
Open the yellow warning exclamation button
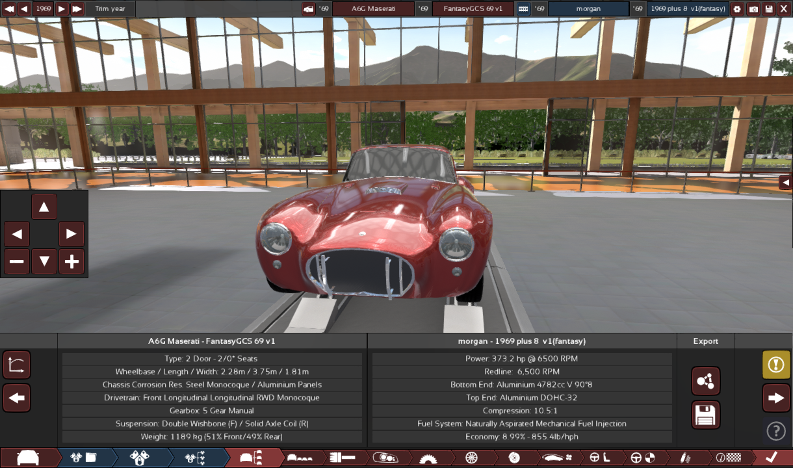(x=776, y=365)
